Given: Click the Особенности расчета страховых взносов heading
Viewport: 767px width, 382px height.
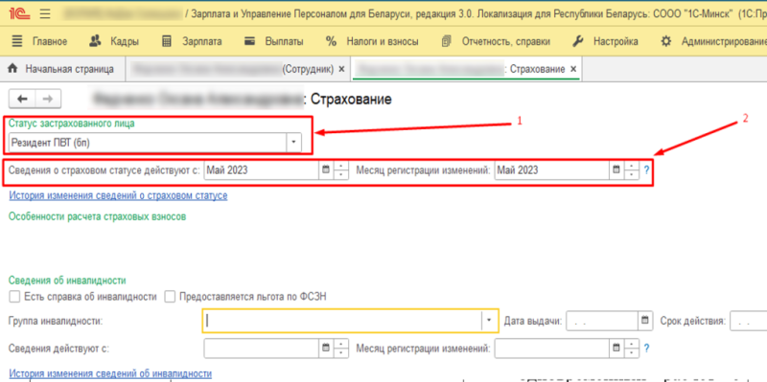Looking at the screenshot, I should [x=98, y=217].
